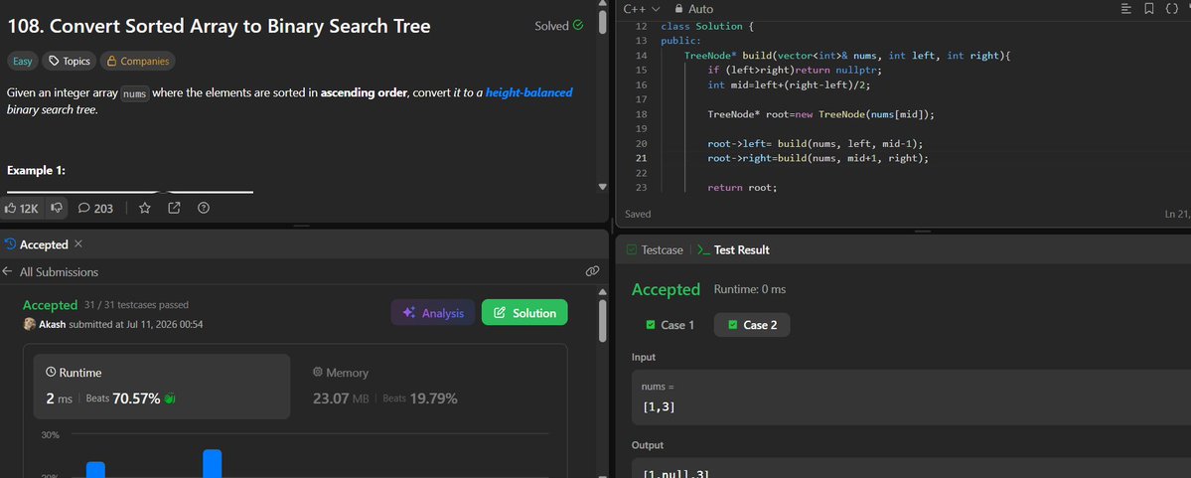Copy submission link via chain icon

tap(592, 271)
